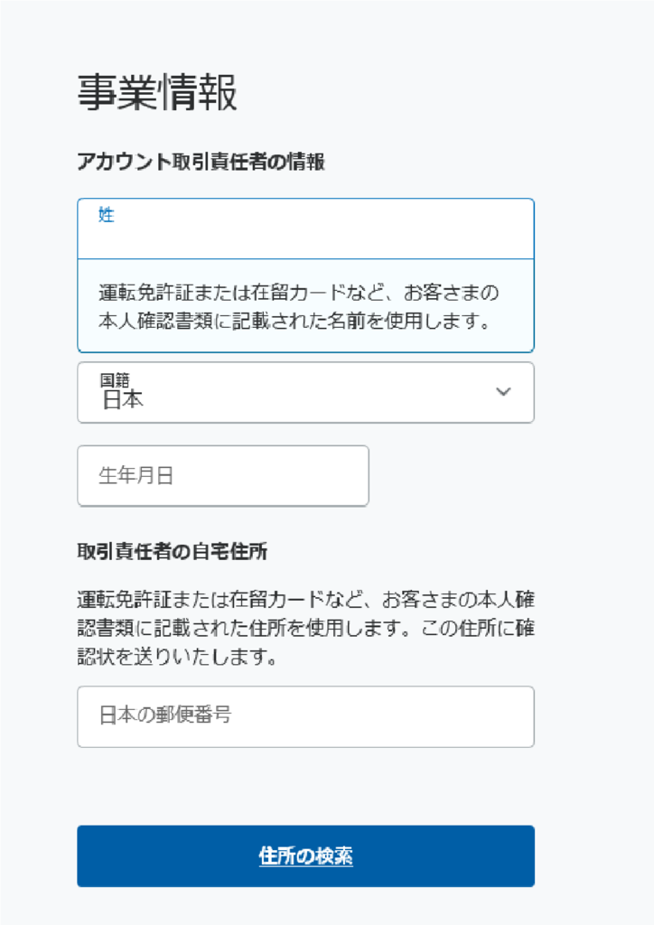
Task: Click the 本人確認書類 line in the name hint box
Action: (x=294, y=321)
